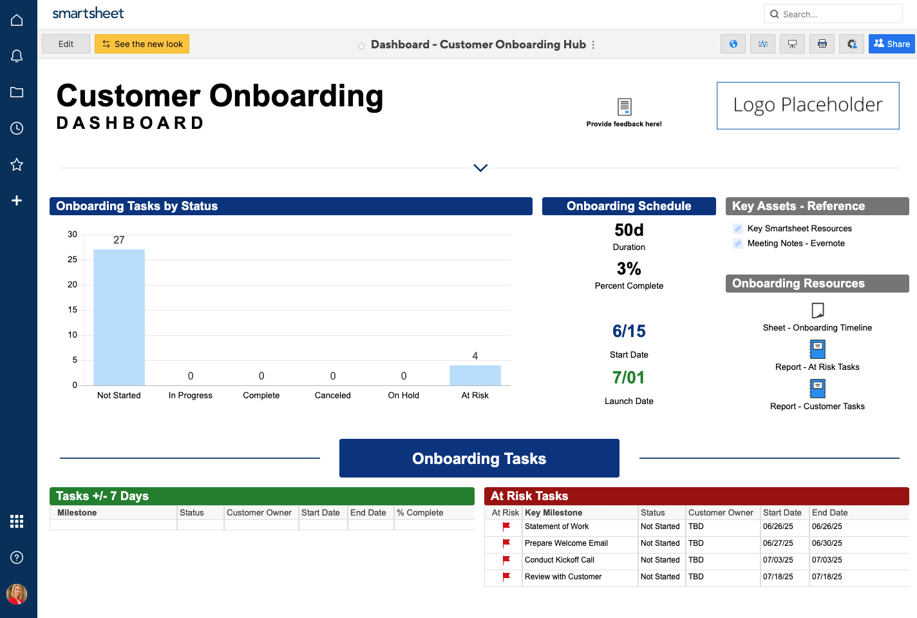Click the Share button

(x=891, y=44)
